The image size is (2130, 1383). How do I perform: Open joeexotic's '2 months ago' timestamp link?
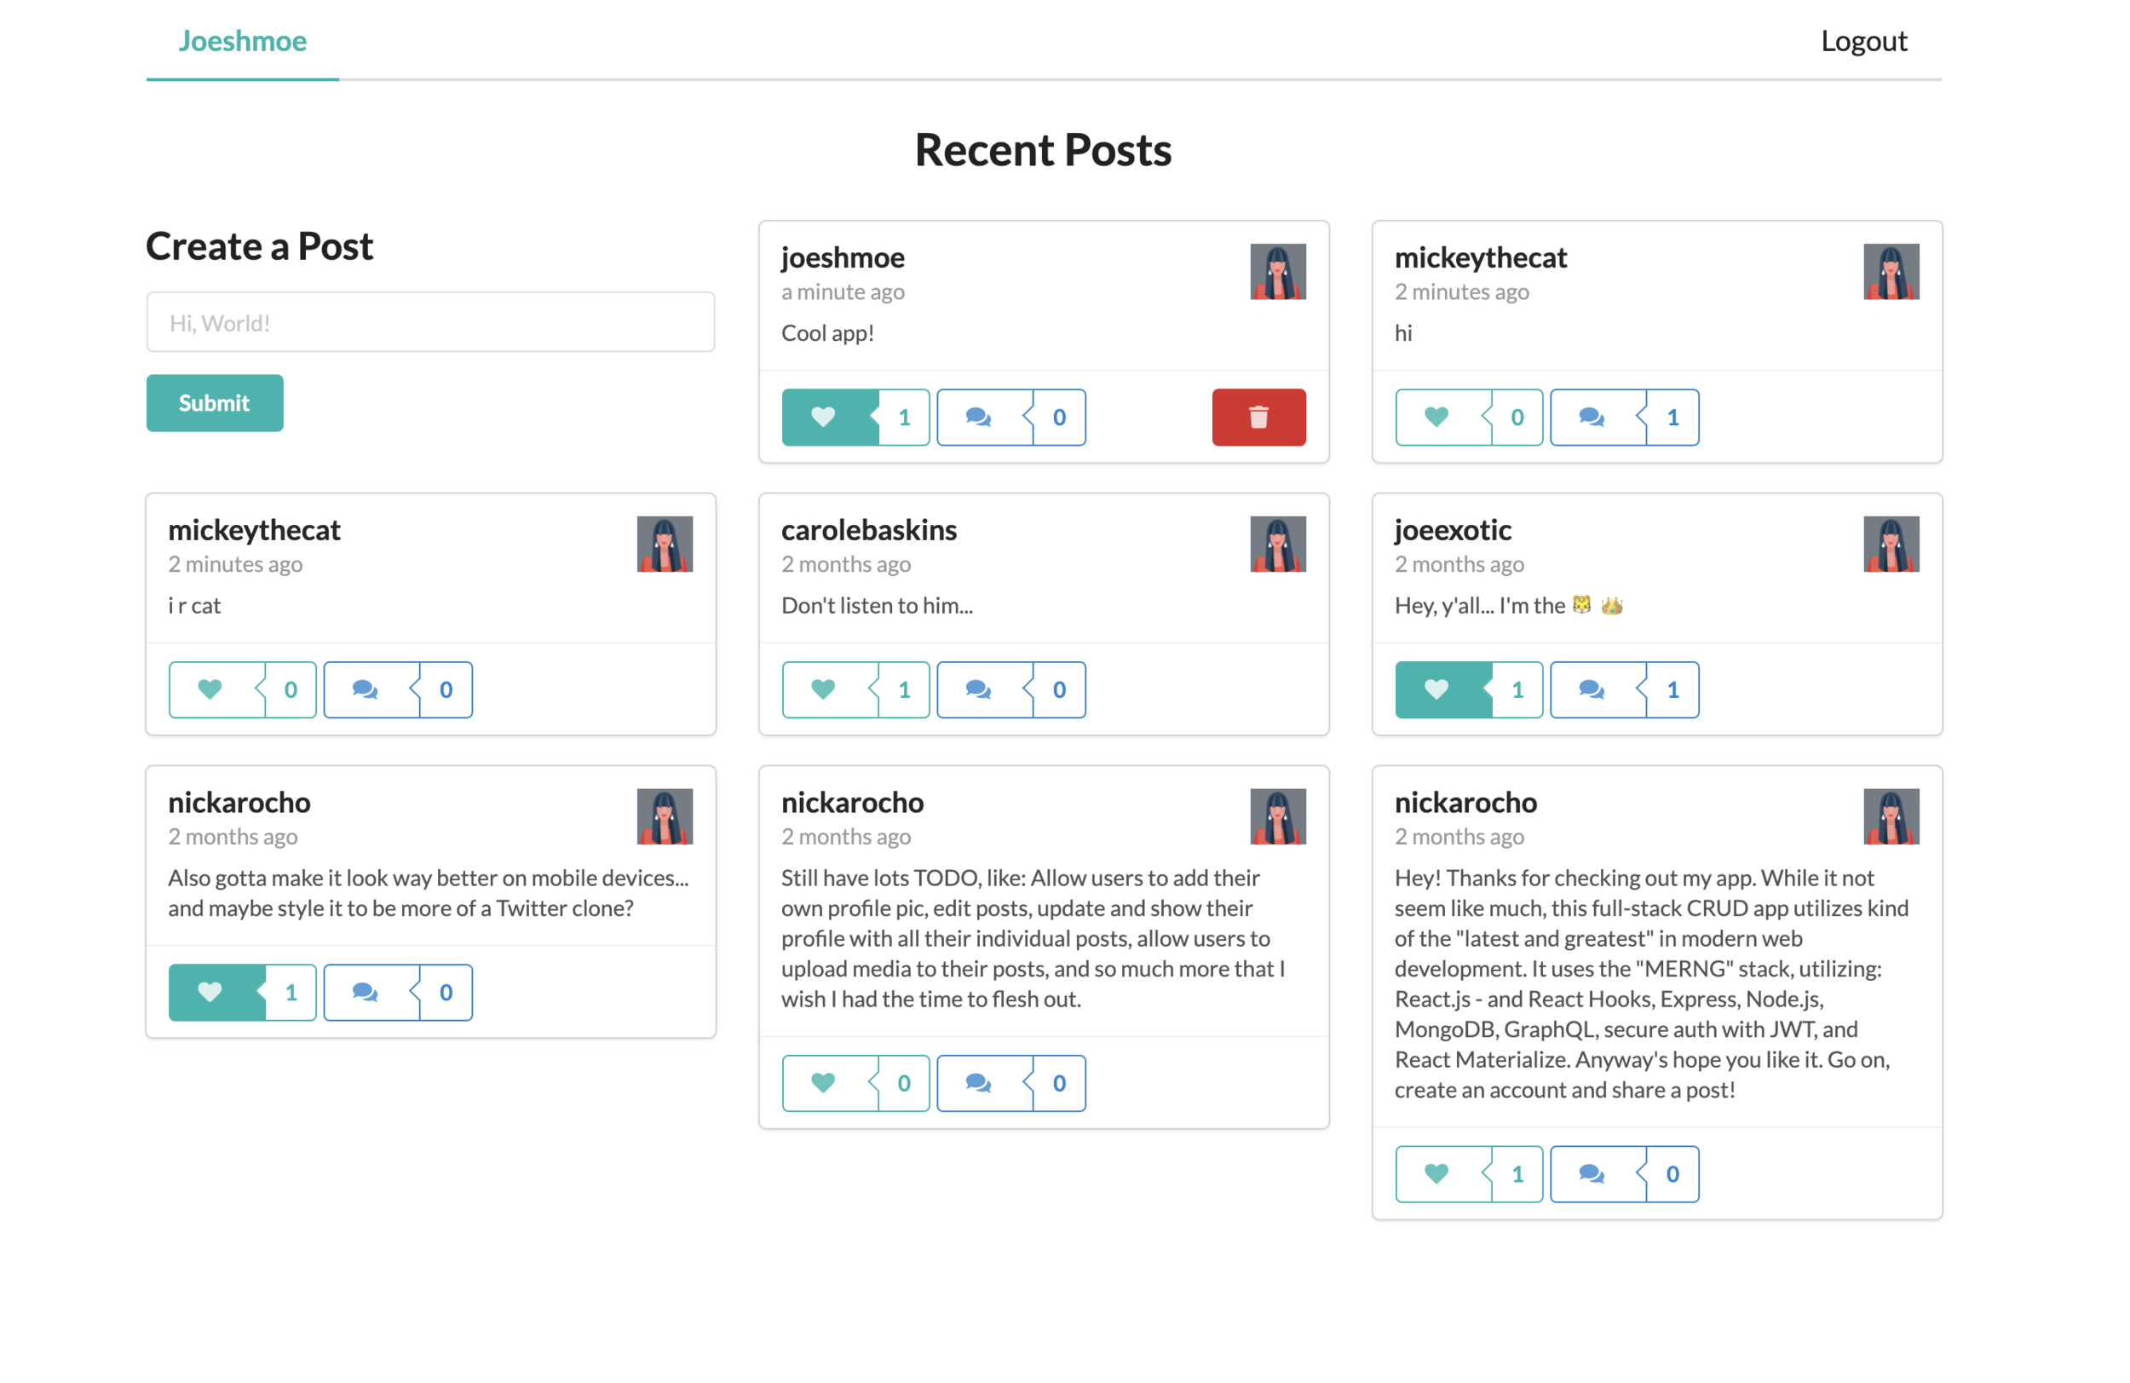pyautogui.click(x=1459, y=564)
